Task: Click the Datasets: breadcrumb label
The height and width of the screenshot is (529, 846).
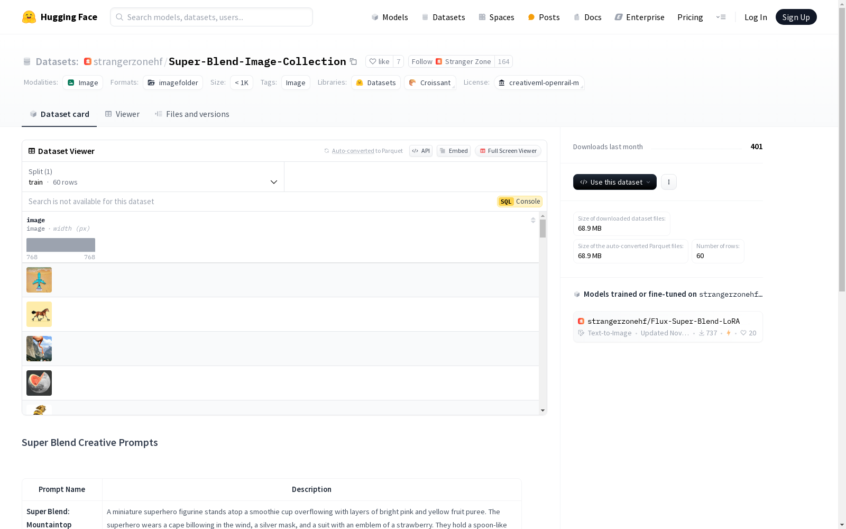Action: coord(57,61)
